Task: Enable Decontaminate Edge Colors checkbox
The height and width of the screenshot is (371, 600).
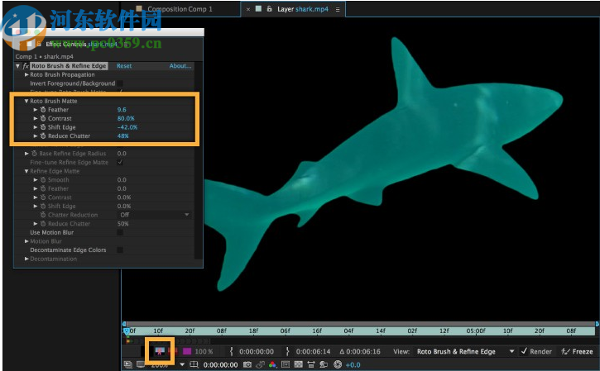Action: coord(121,250)
